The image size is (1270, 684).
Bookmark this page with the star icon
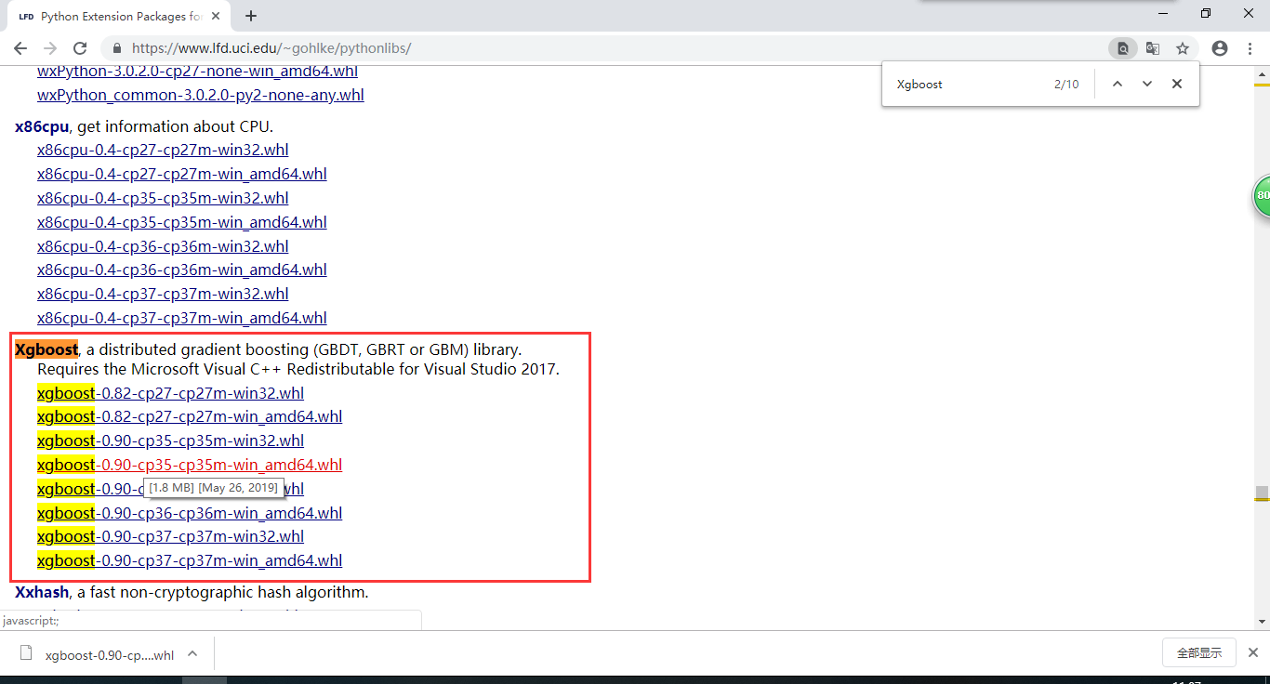(1183, 48)
